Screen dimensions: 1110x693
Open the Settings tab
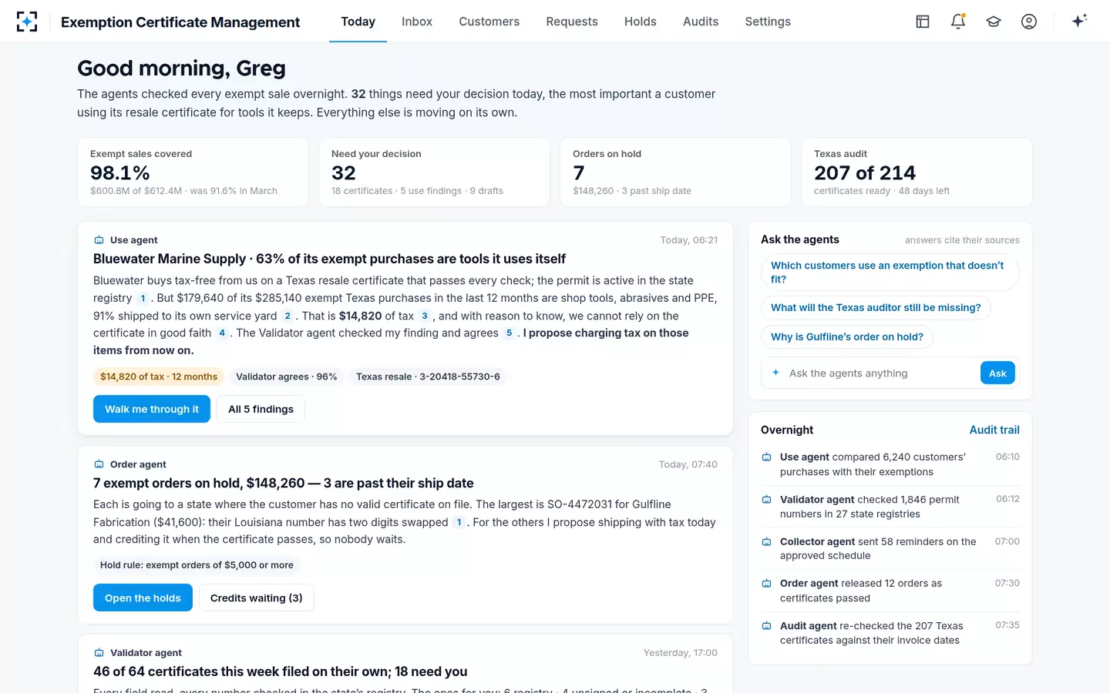(x=768, y=22)
